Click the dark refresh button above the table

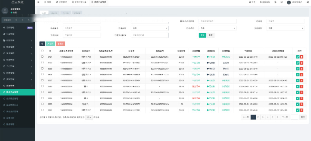(42, 44)
